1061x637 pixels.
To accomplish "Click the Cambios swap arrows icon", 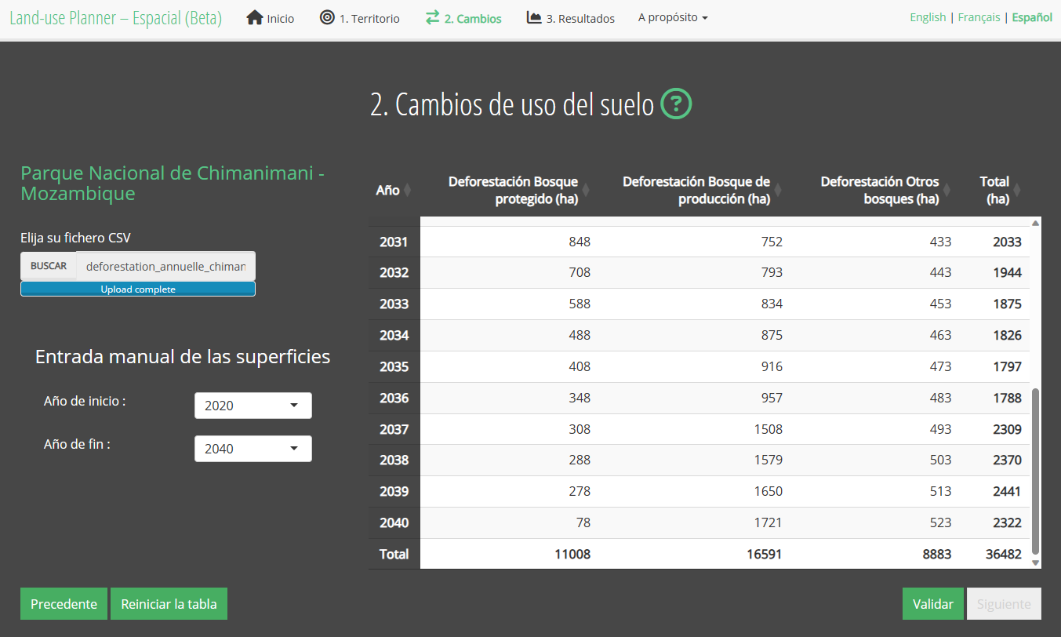I will click(x=433, y=17).
